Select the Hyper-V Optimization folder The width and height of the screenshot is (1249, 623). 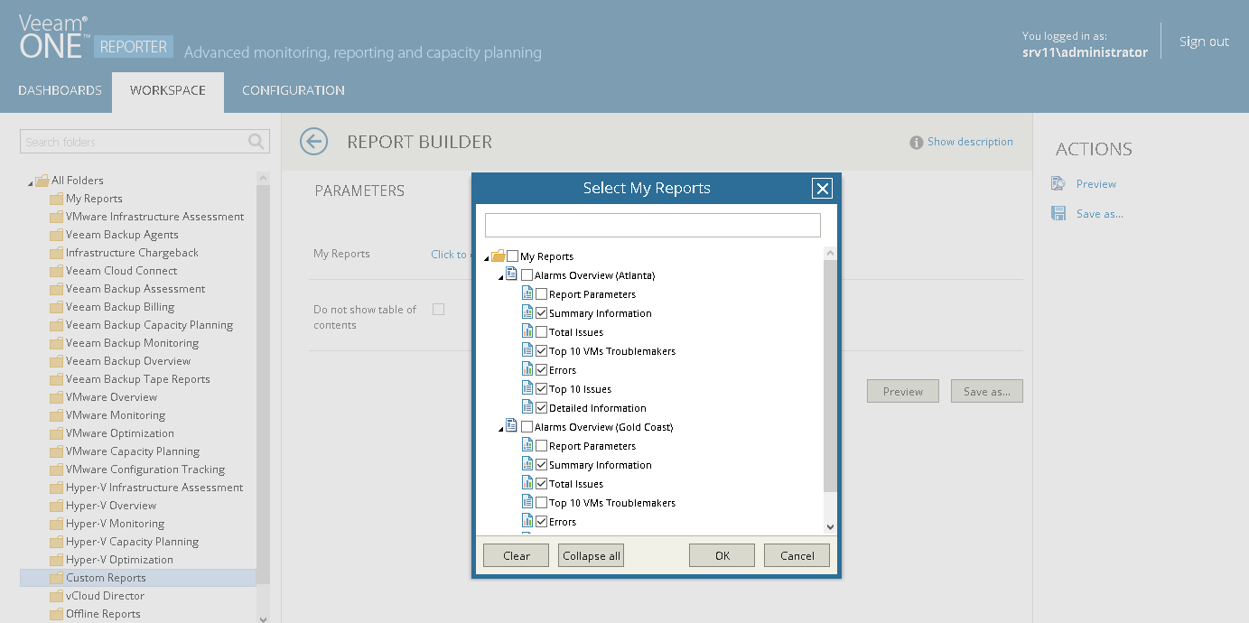coord(119,560)
